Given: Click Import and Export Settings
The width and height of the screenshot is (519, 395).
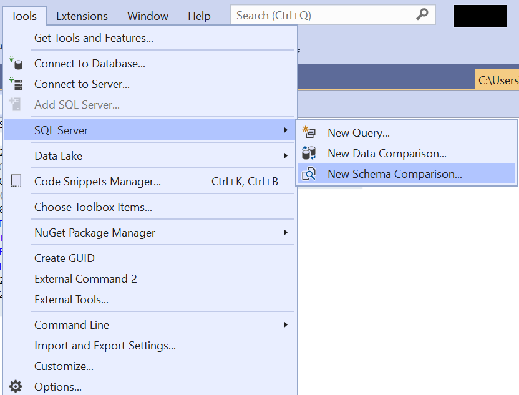Looking at the screenshot, I should [105, 345].
